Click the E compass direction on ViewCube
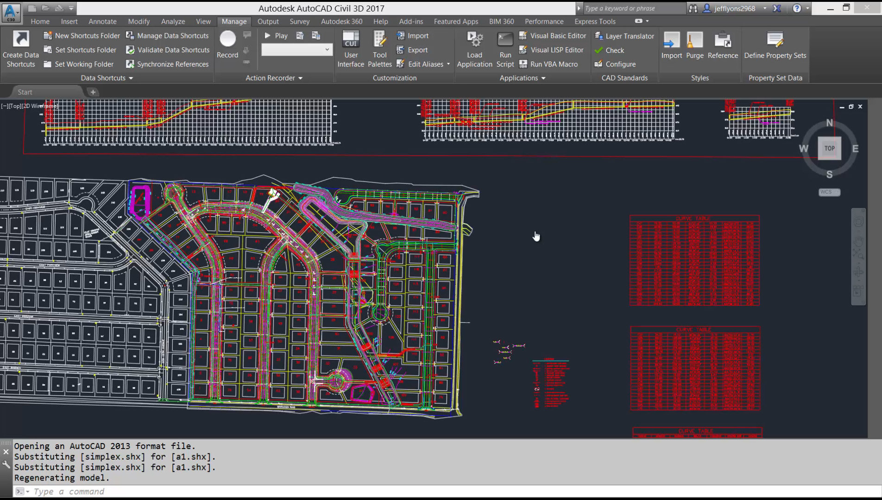Screen dimensions: 882x500 pos(855,149)
